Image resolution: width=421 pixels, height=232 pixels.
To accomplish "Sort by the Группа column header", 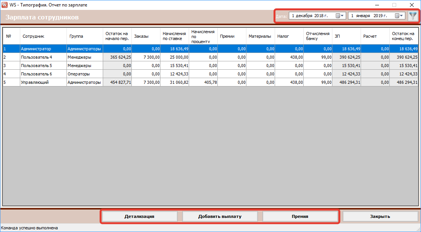I will (x=85, y=36).
